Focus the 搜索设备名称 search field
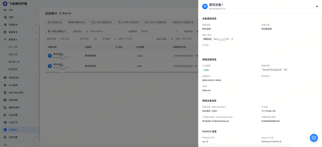The width and height of the screenshot is (322, 147). [104, 31]
